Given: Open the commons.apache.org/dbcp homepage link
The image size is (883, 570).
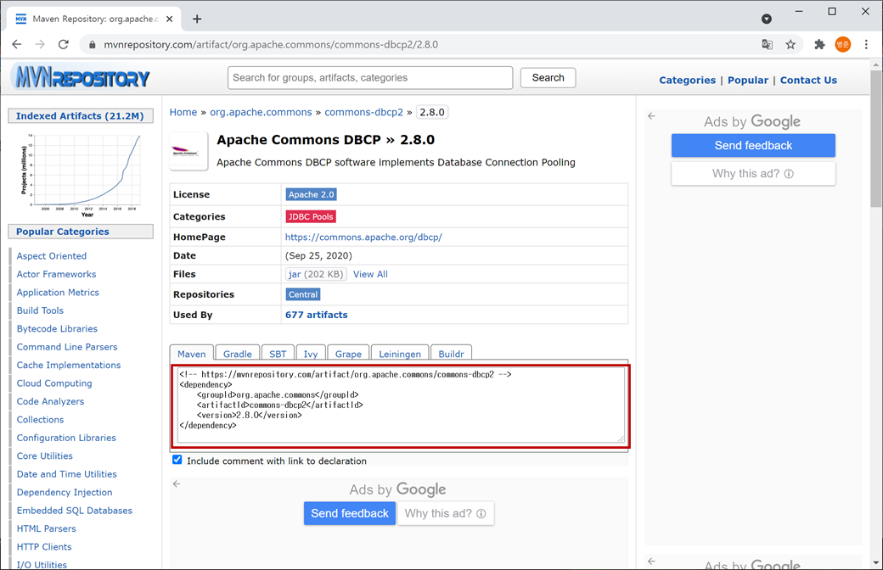Looking at the screenshot, I should point(363,237).
